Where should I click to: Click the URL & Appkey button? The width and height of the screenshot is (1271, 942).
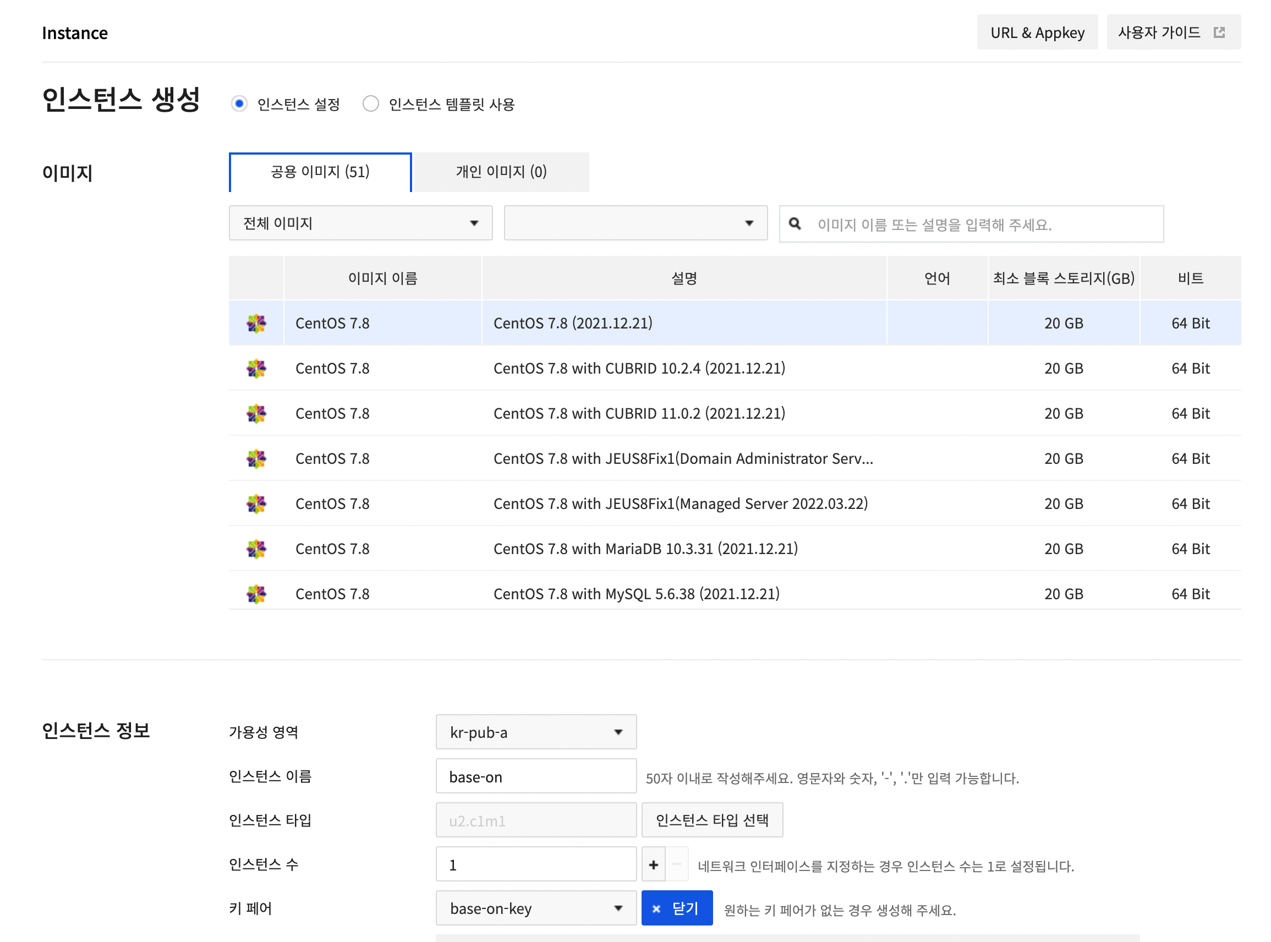pos(1037,32)
